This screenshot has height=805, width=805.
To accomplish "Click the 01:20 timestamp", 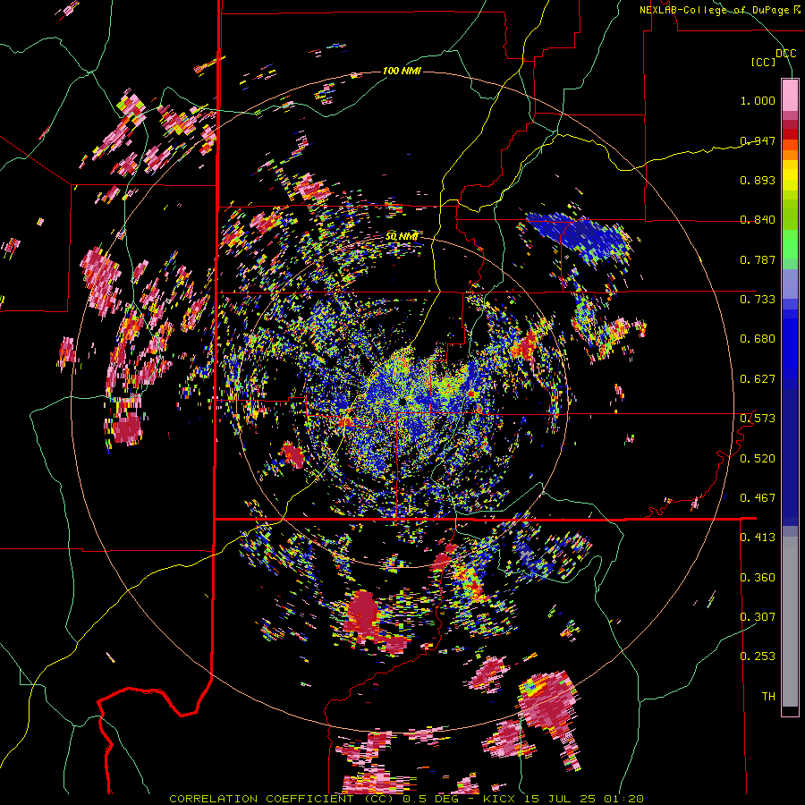I will click(623, 799).
